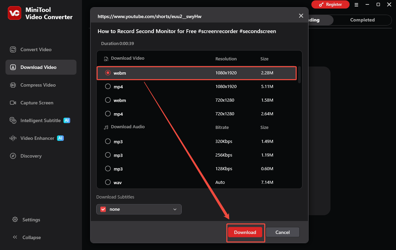This screenshot has height=250, width=396.
Task: Open the Compress Video section
Action: point(41,85)
